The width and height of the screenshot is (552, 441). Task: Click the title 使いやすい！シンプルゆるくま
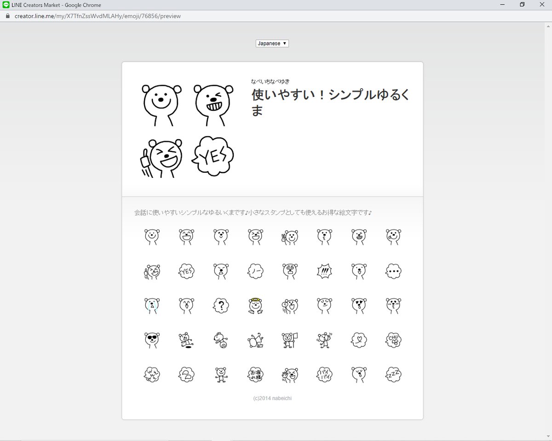331,102
